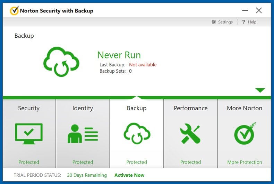The image size is (274, 184).
Task: Minimize the Norton window
Action: (x=245, y=11)
